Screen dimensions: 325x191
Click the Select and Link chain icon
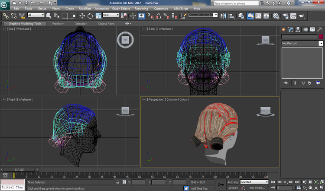pos(6,16)
